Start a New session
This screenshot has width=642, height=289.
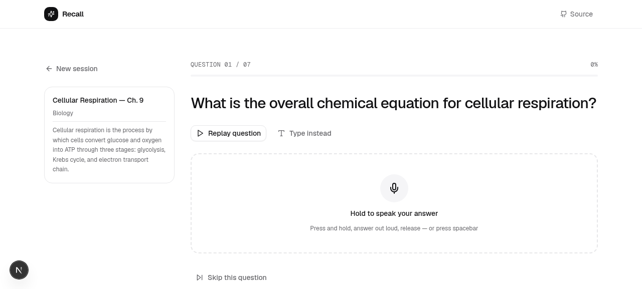[71, 69]
